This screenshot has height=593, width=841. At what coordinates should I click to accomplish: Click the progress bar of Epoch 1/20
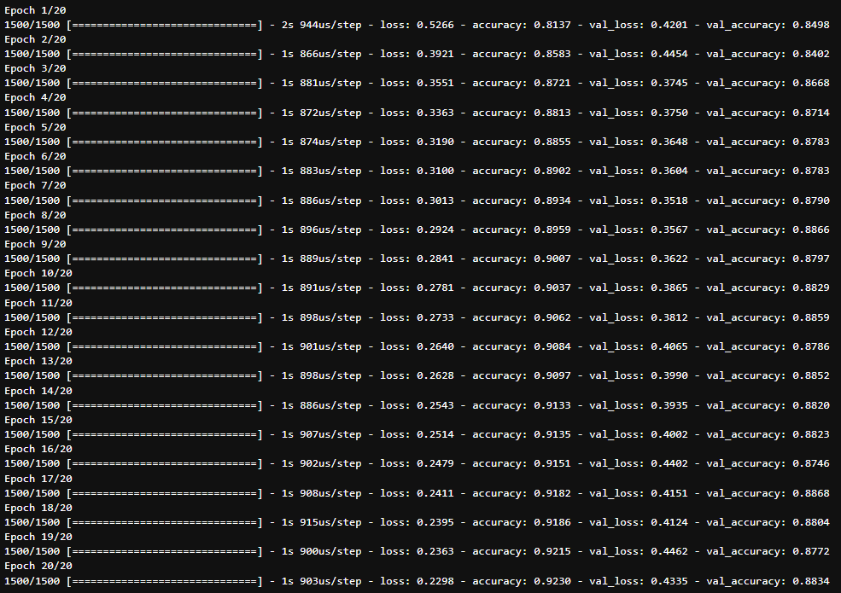(x=165, y=26)
